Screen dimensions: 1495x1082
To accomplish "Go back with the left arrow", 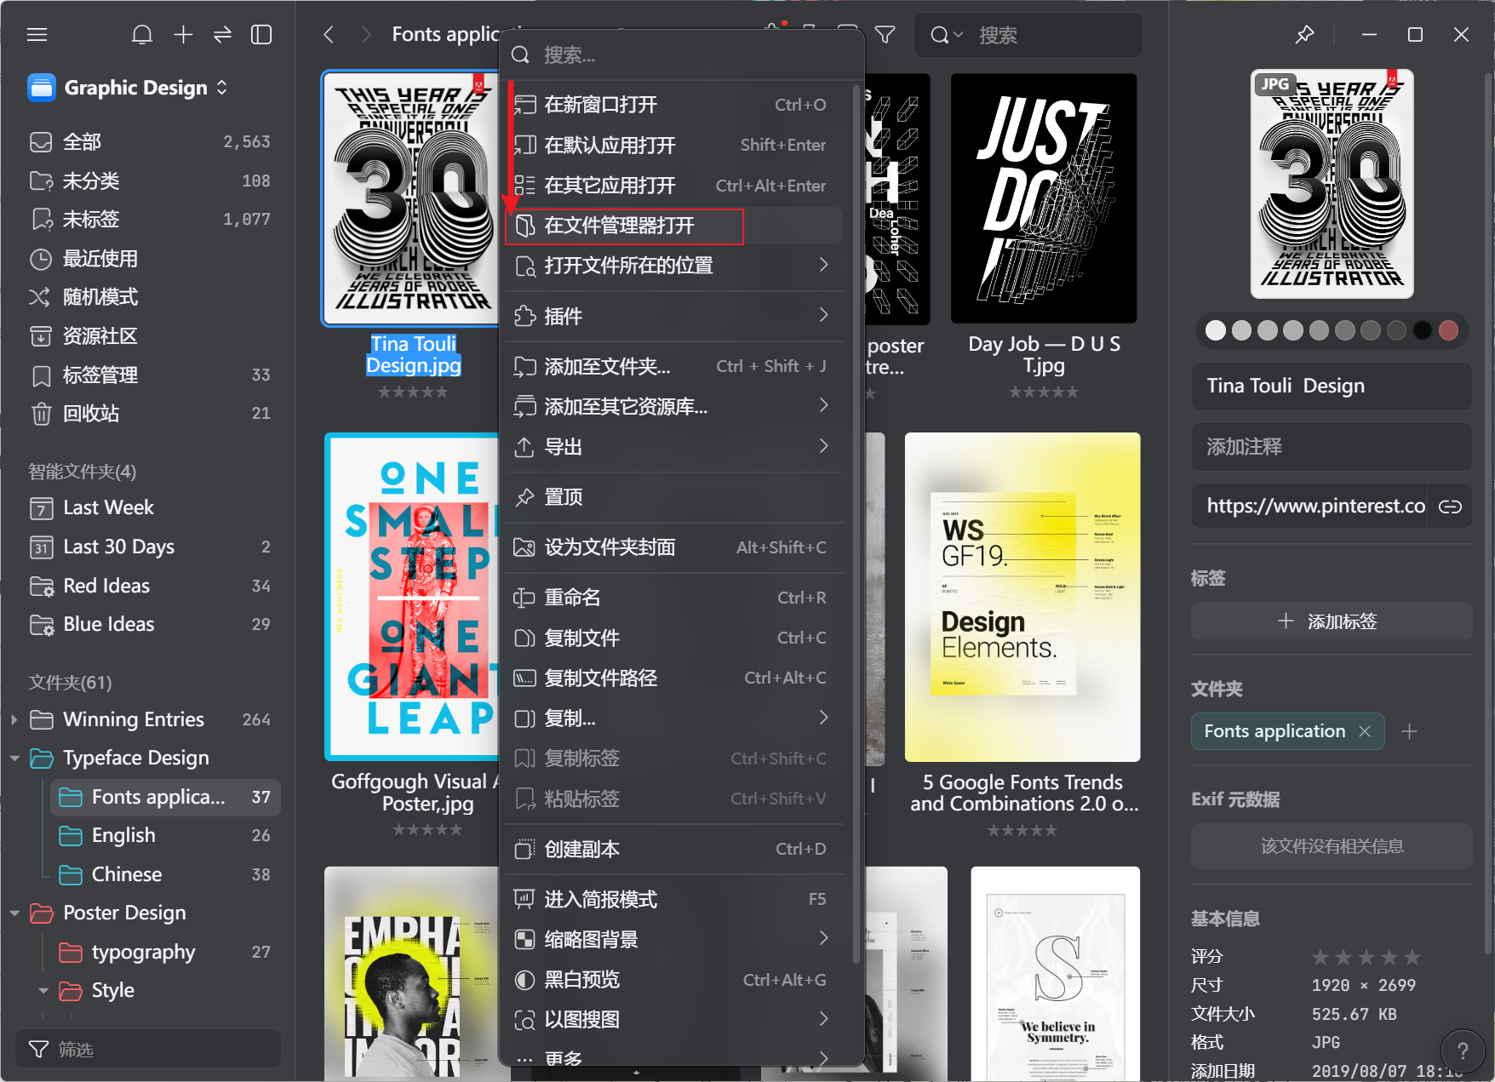I will point(329,35).
